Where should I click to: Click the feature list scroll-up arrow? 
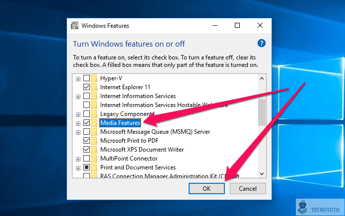262,78
